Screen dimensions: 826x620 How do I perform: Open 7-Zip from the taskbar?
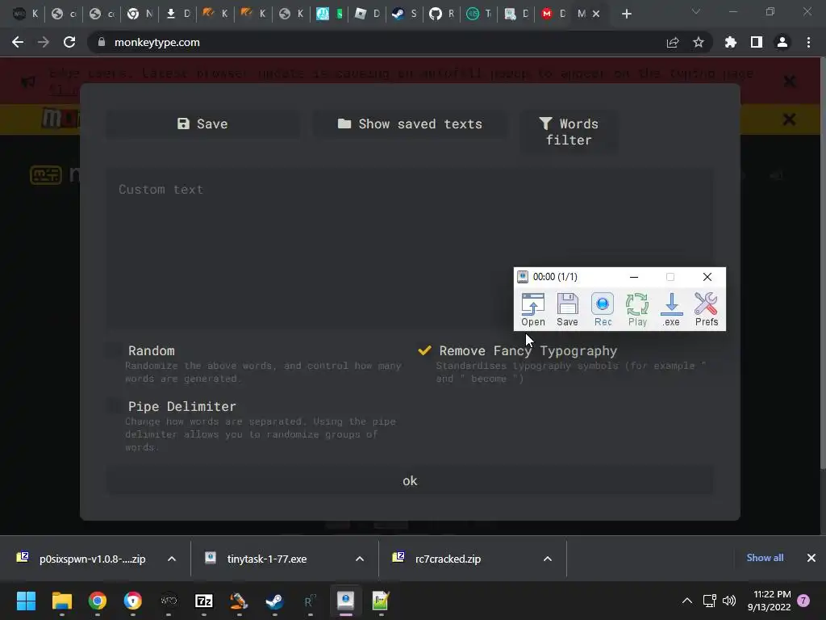(x=204, y=601)
